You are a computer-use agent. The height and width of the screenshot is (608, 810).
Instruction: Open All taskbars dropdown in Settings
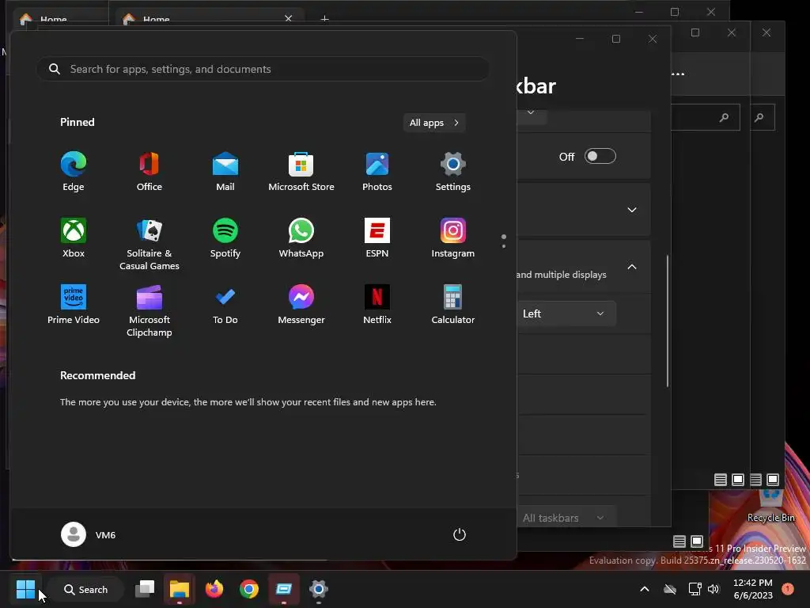click(x=566, y=517)
